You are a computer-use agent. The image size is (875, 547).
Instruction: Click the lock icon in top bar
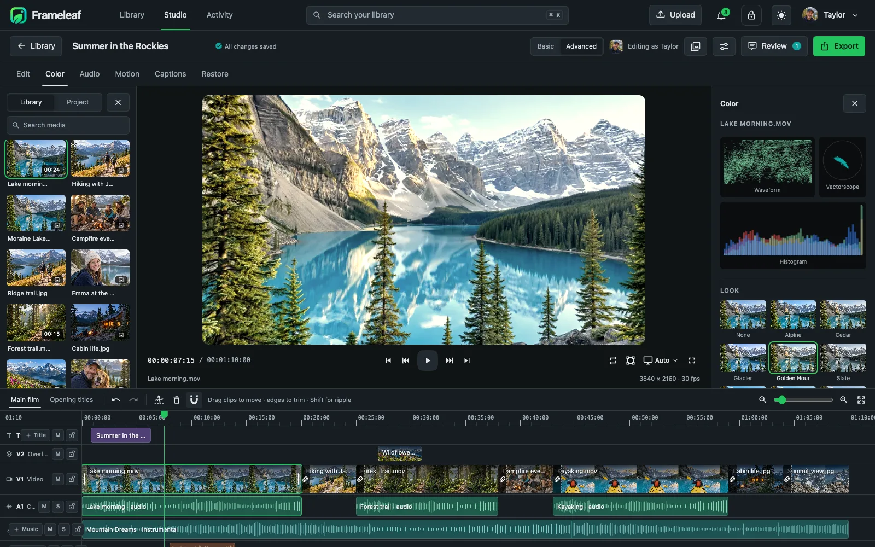click(751, 15)
